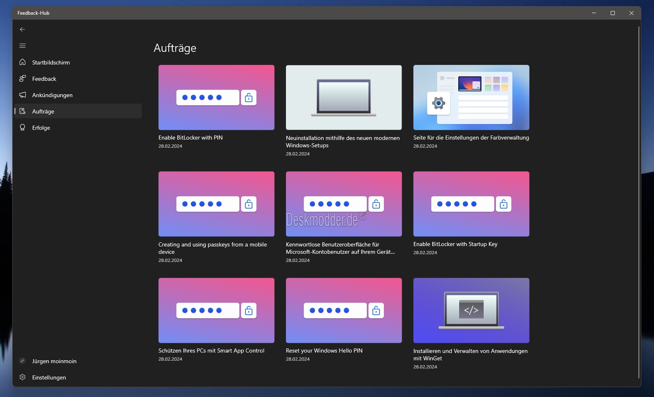Screen dimensions: 654x397
Task: Click the Startbildschirm home icon
Action: pyautogui.click(x=22, y=62)
